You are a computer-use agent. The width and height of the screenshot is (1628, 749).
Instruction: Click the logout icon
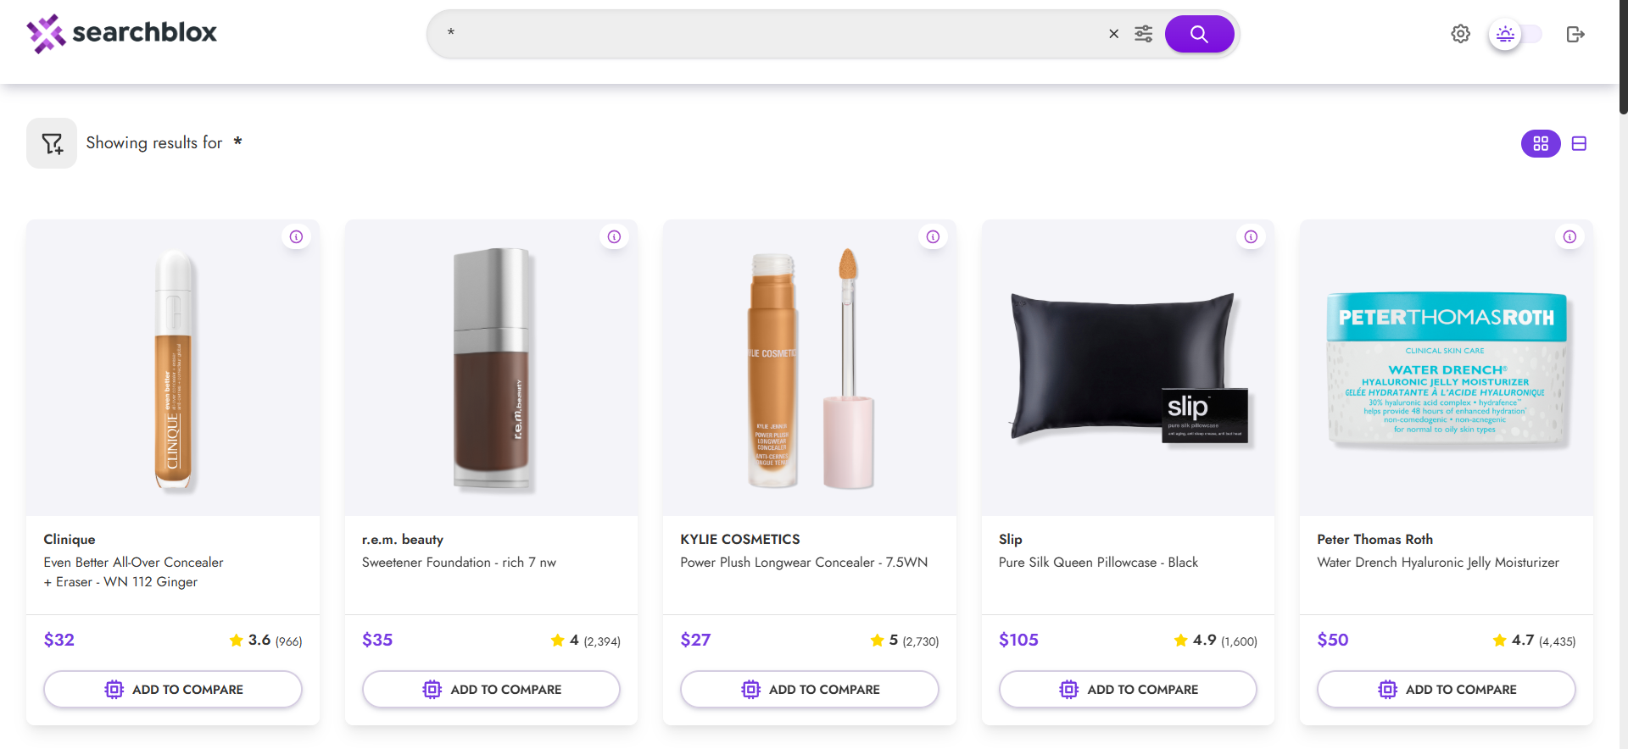(1575, 34)
